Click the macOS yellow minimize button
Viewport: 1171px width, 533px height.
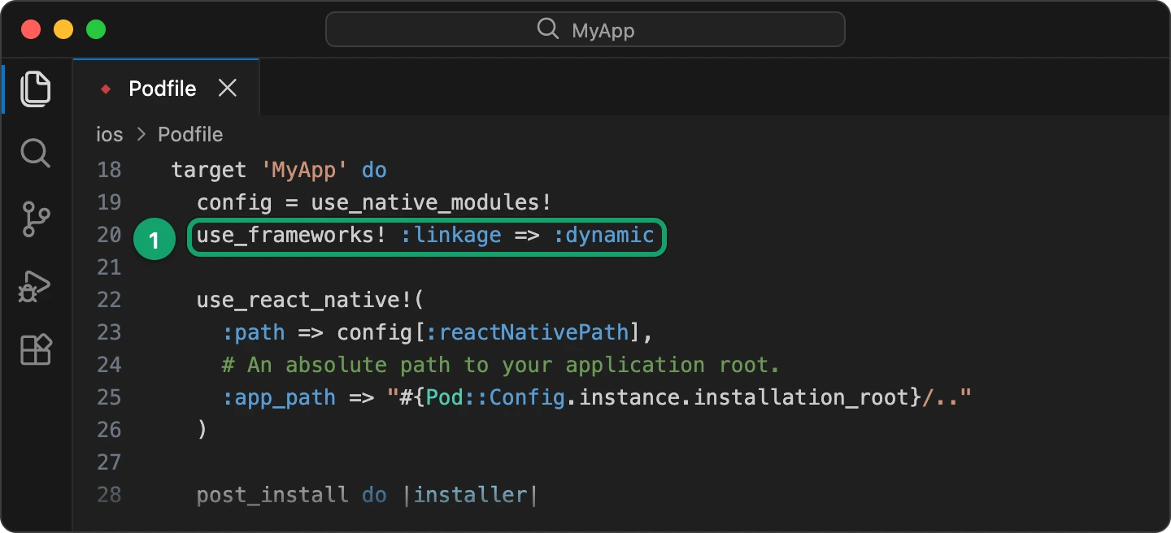coord(63,30)
